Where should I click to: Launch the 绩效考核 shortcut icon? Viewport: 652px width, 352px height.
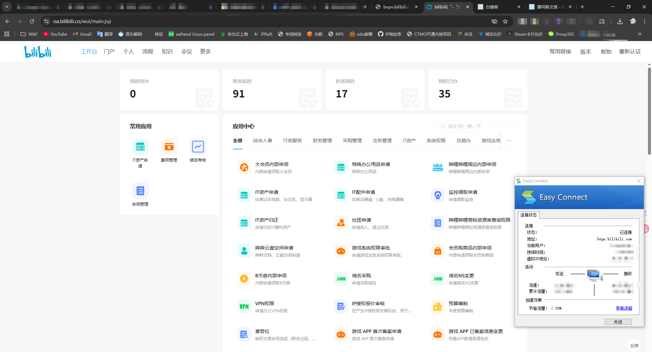coord(198,147)
